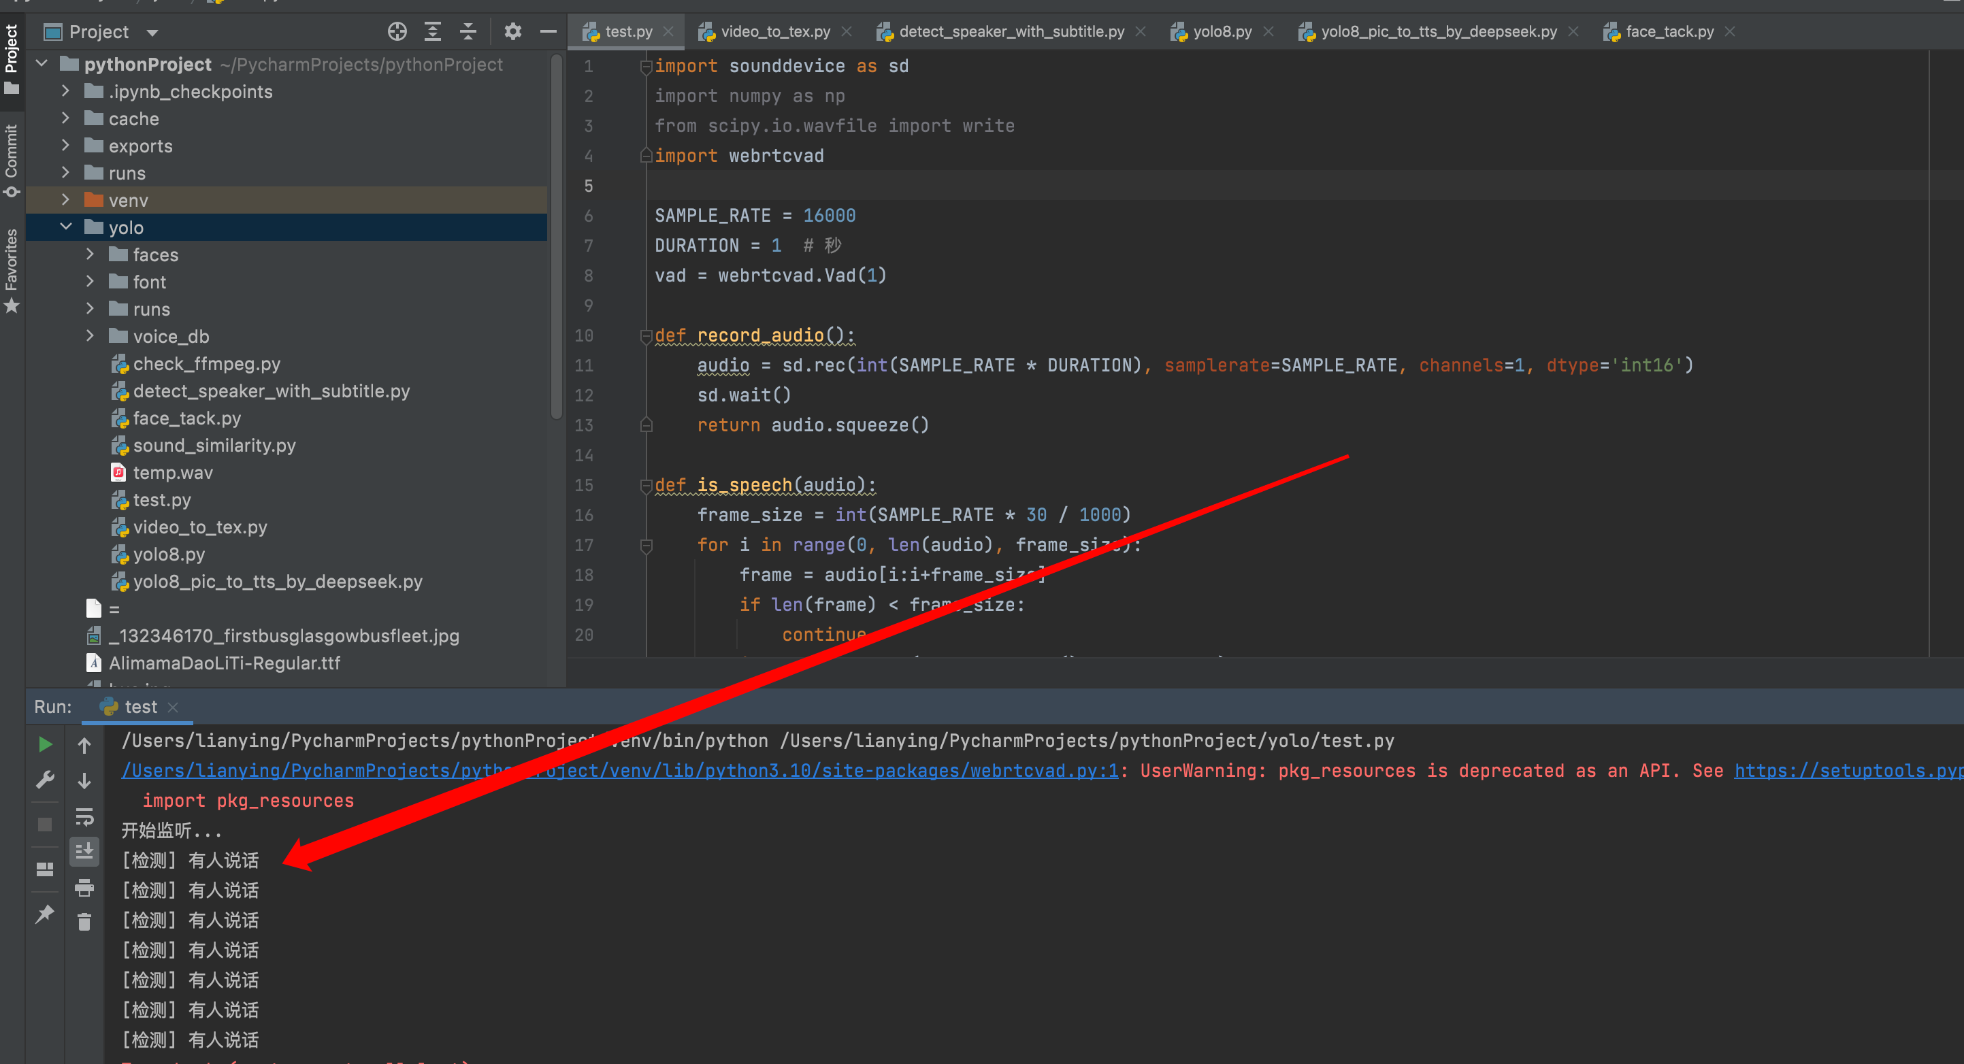This screenshot has width=1964, height=1064.
Task: Select sound_similarity.py in project tree
Action: [x=214, y=445]
